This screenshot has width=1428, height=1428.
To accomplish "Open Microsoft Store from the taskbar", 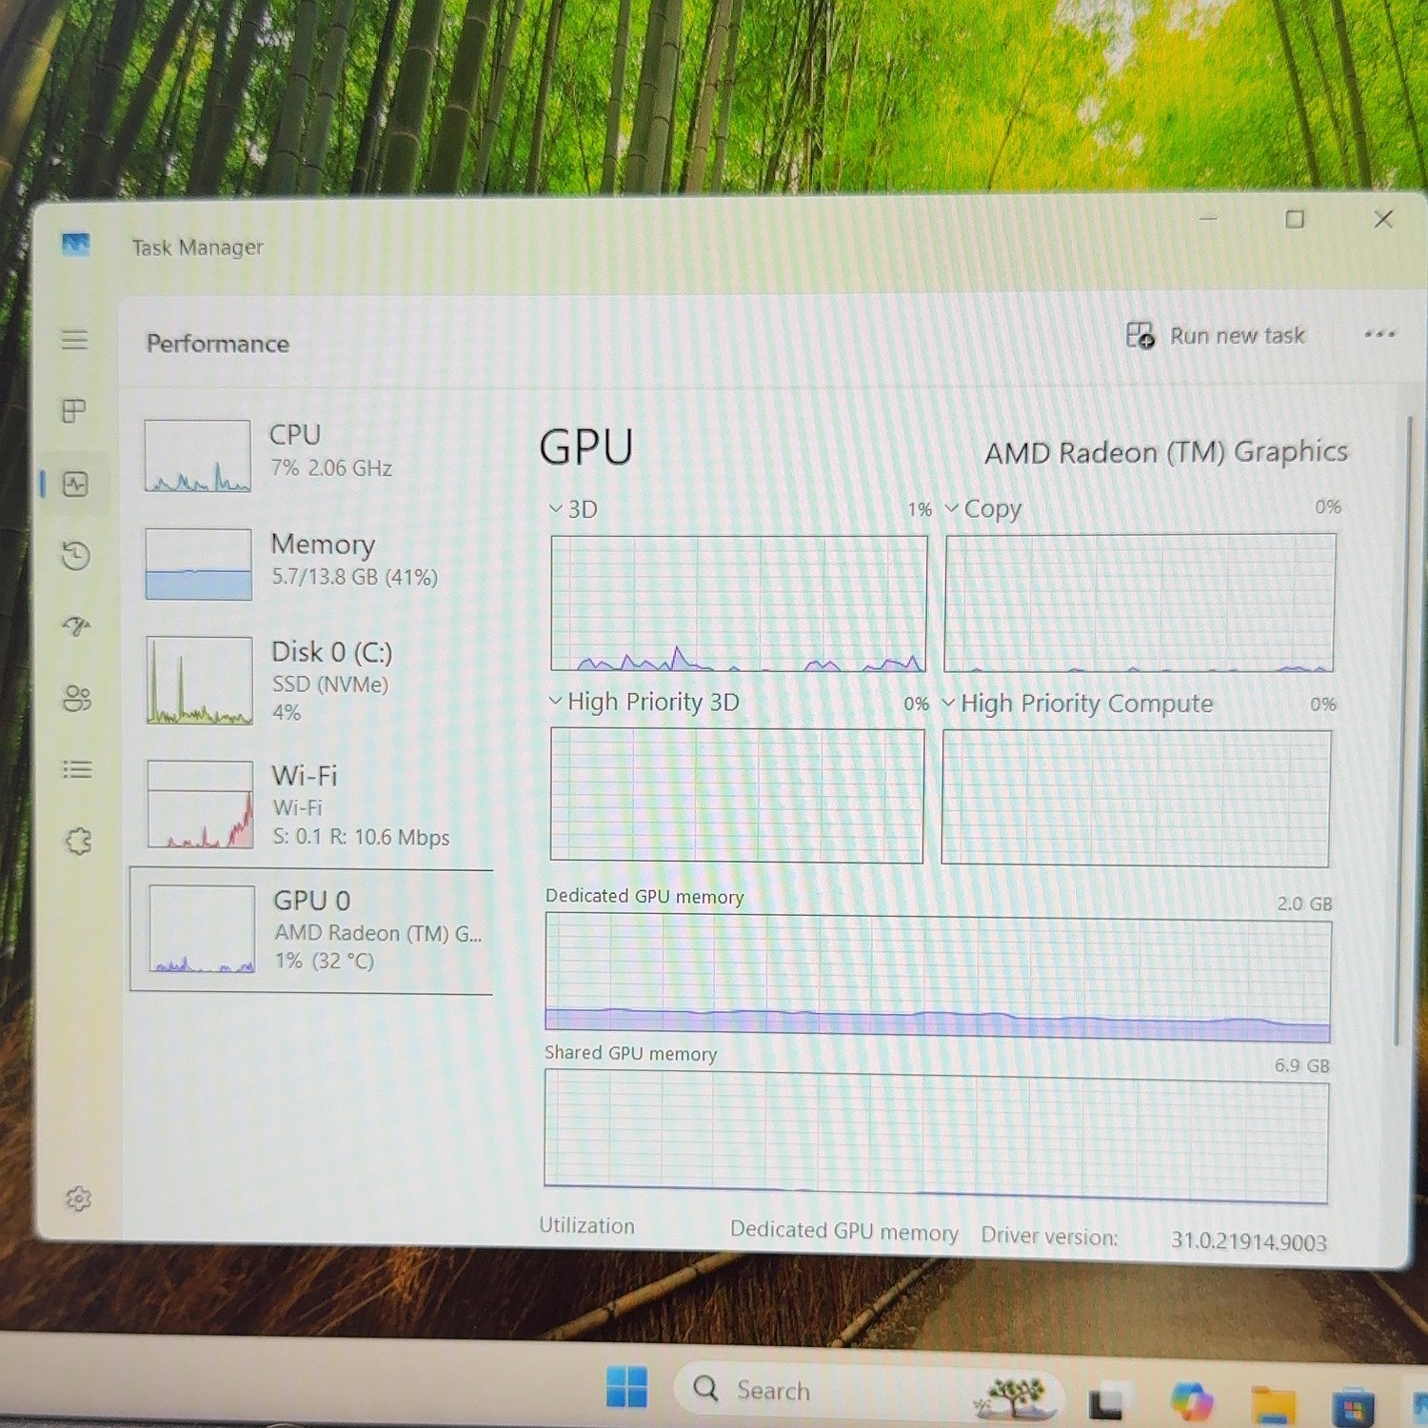I will point(1354,1409).
